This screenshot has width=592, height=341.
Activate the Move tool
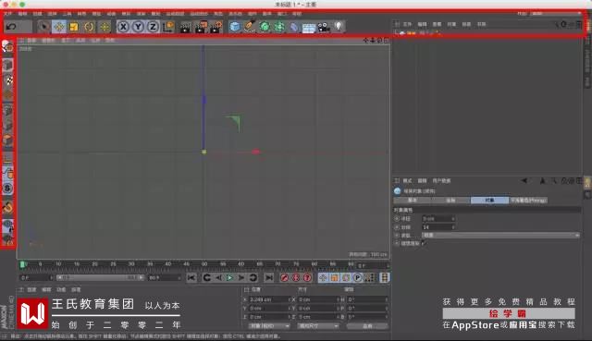click(59, 27)
